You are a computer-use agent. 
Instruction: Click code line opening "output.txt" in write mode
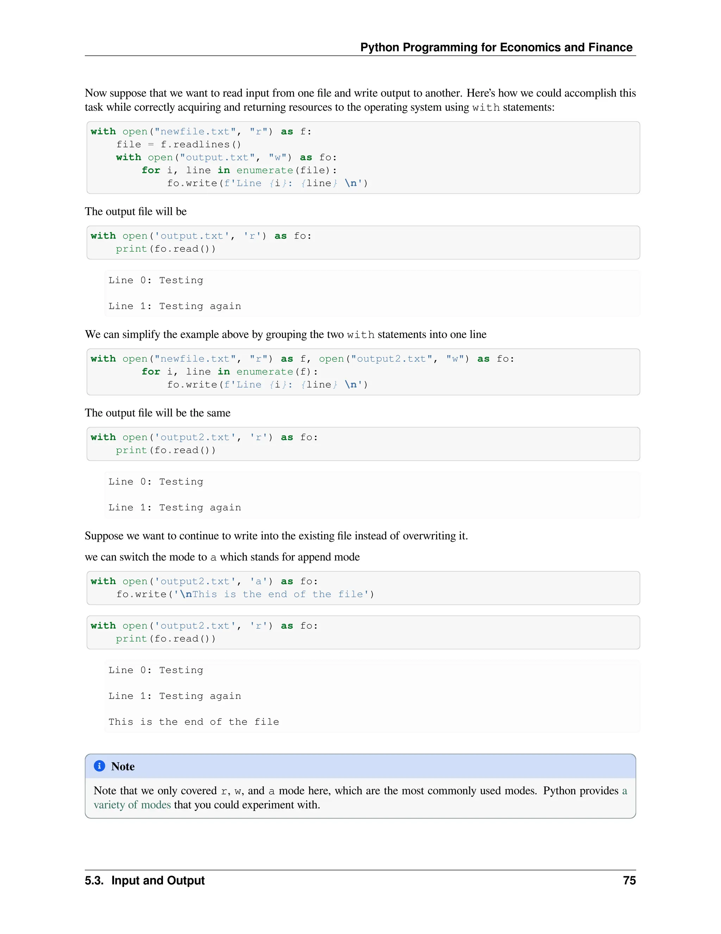click(x=226, y=158)
